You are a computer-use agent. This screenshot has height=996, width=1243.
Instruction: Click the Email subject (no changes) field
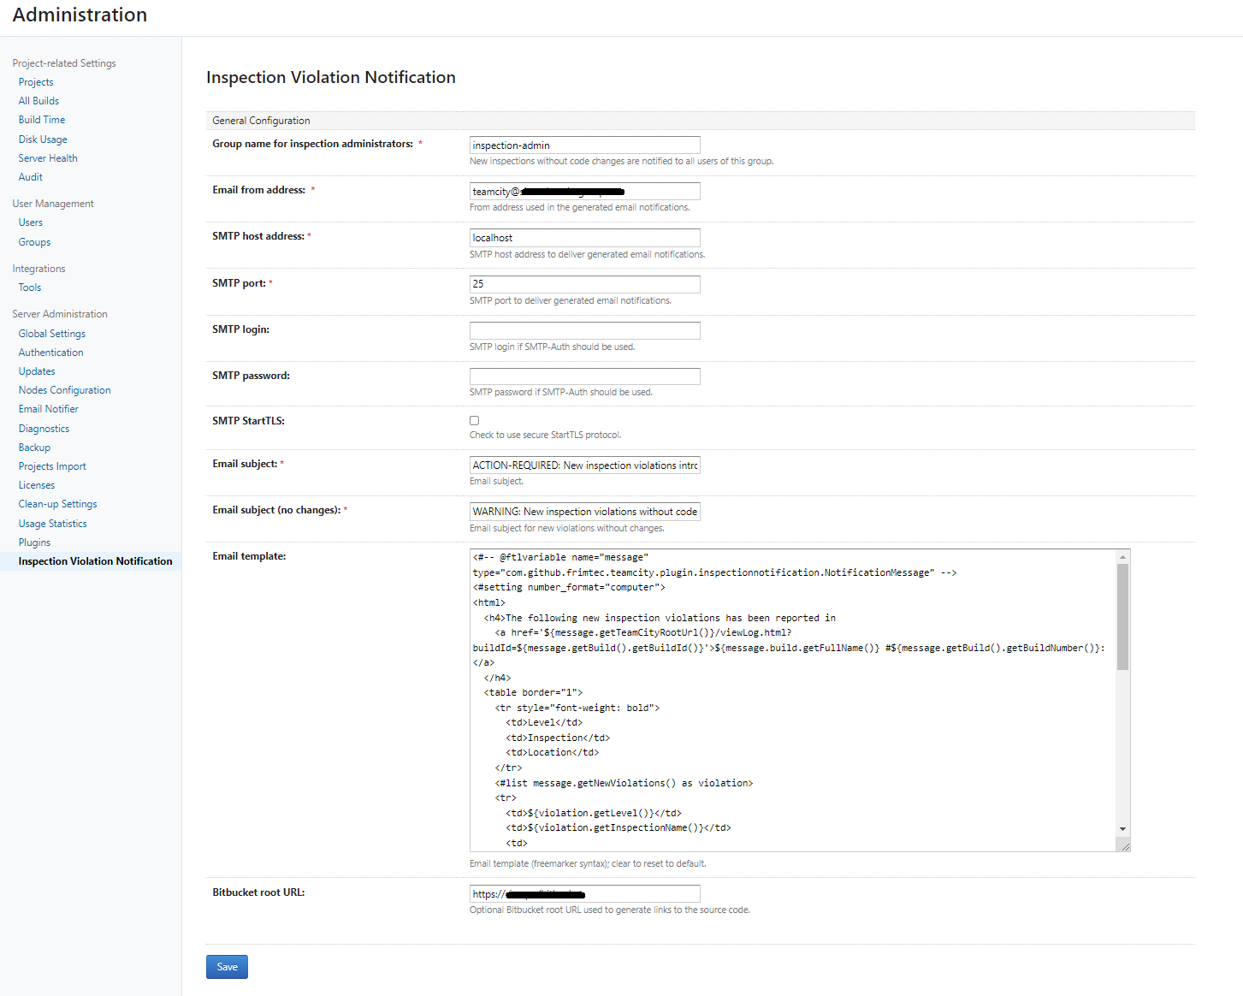click(x=585, y=512)
